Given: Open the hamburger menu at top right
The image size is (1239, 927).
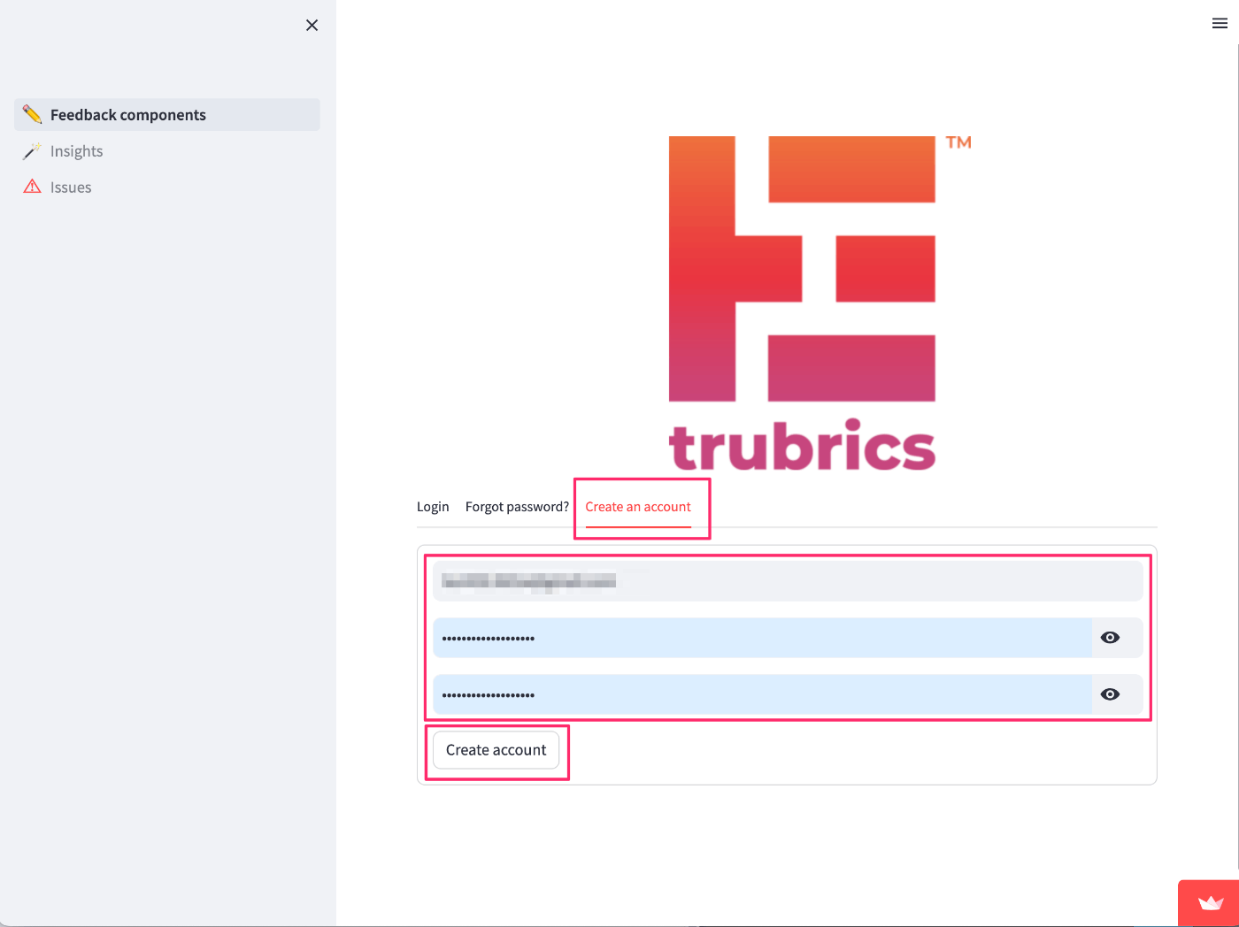Looking at the screenshot, I should point(1220,24).
